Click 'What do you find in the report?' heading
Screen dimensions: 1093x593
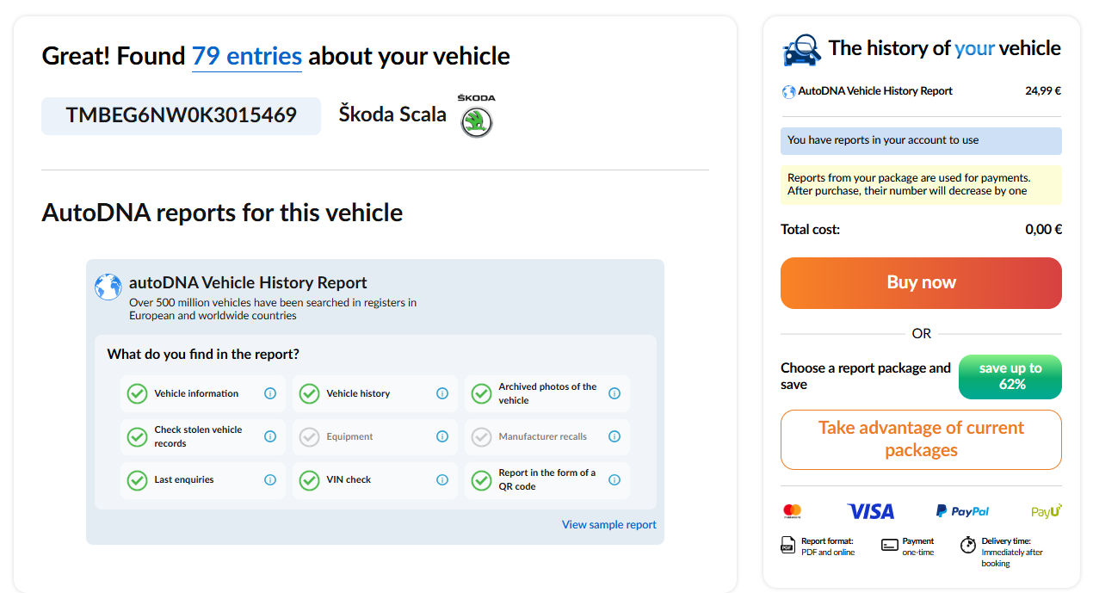[x=203, y=354]
